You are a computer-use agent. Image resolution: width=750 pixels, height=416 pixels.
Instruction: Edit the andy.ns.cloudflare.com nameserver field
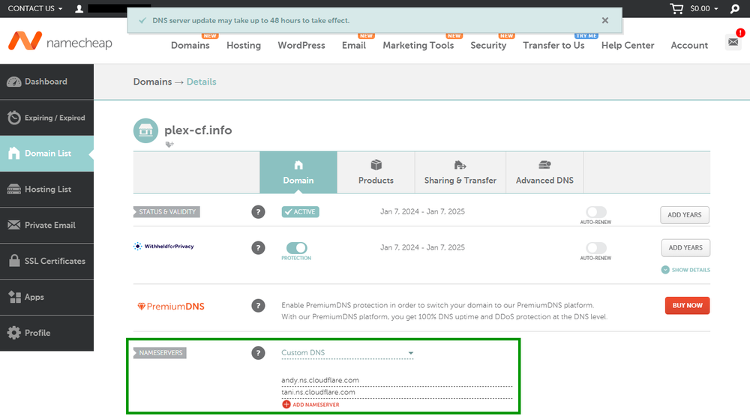click(x=397, y=380)
